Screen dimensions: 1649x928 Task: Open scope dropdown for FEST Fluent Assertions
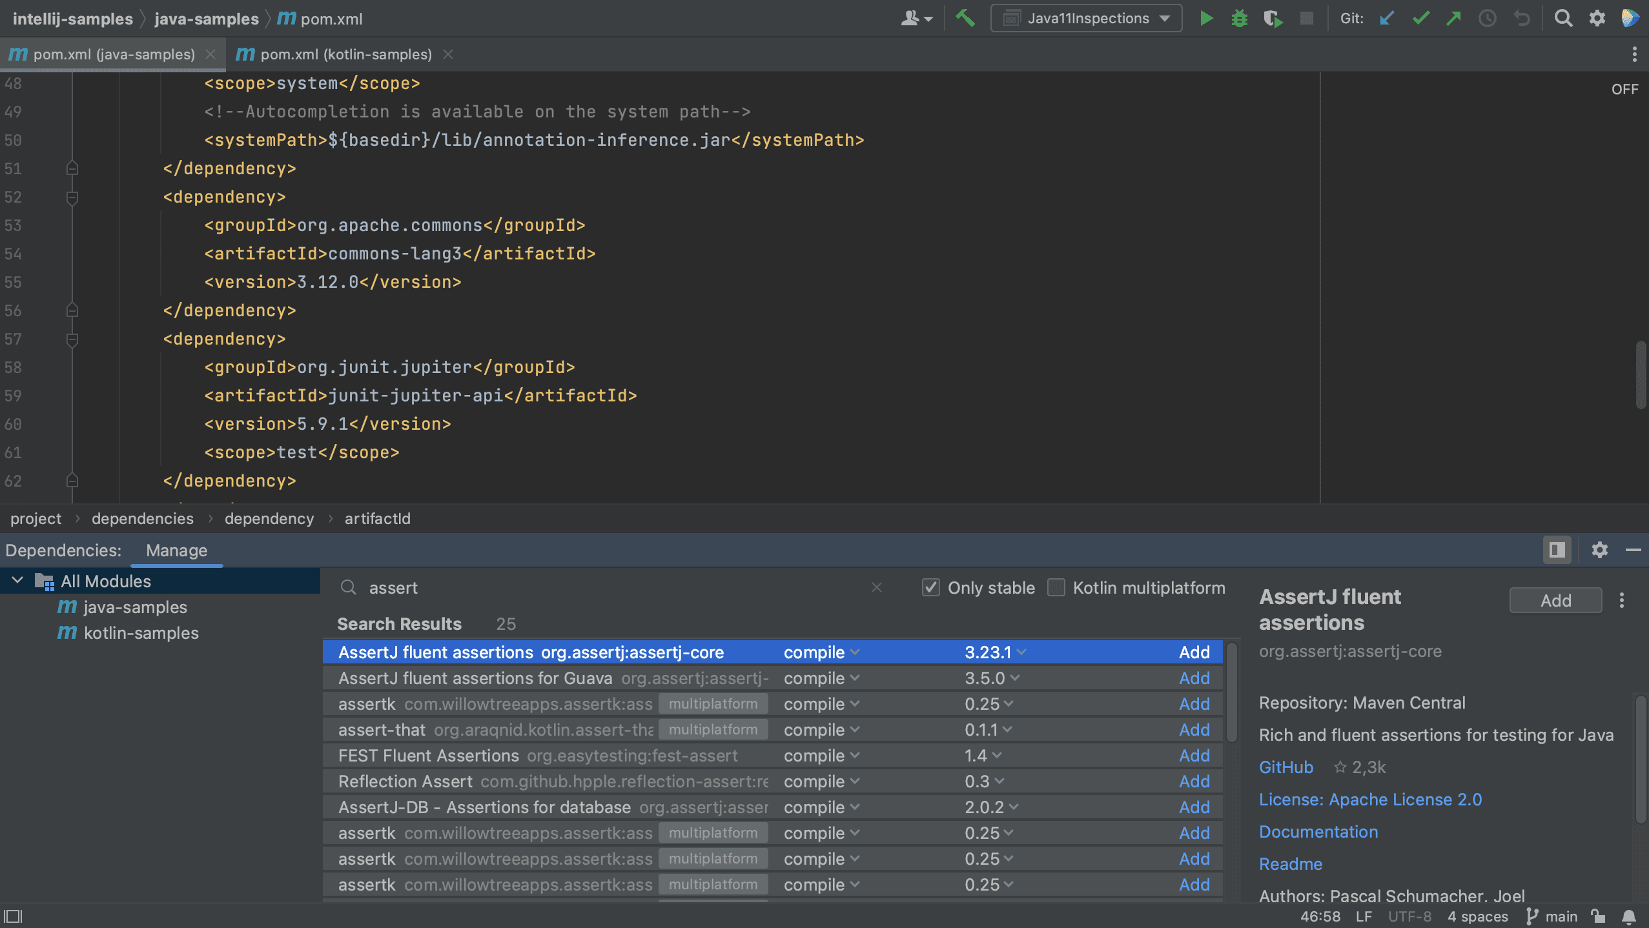(x=821, y=756)
